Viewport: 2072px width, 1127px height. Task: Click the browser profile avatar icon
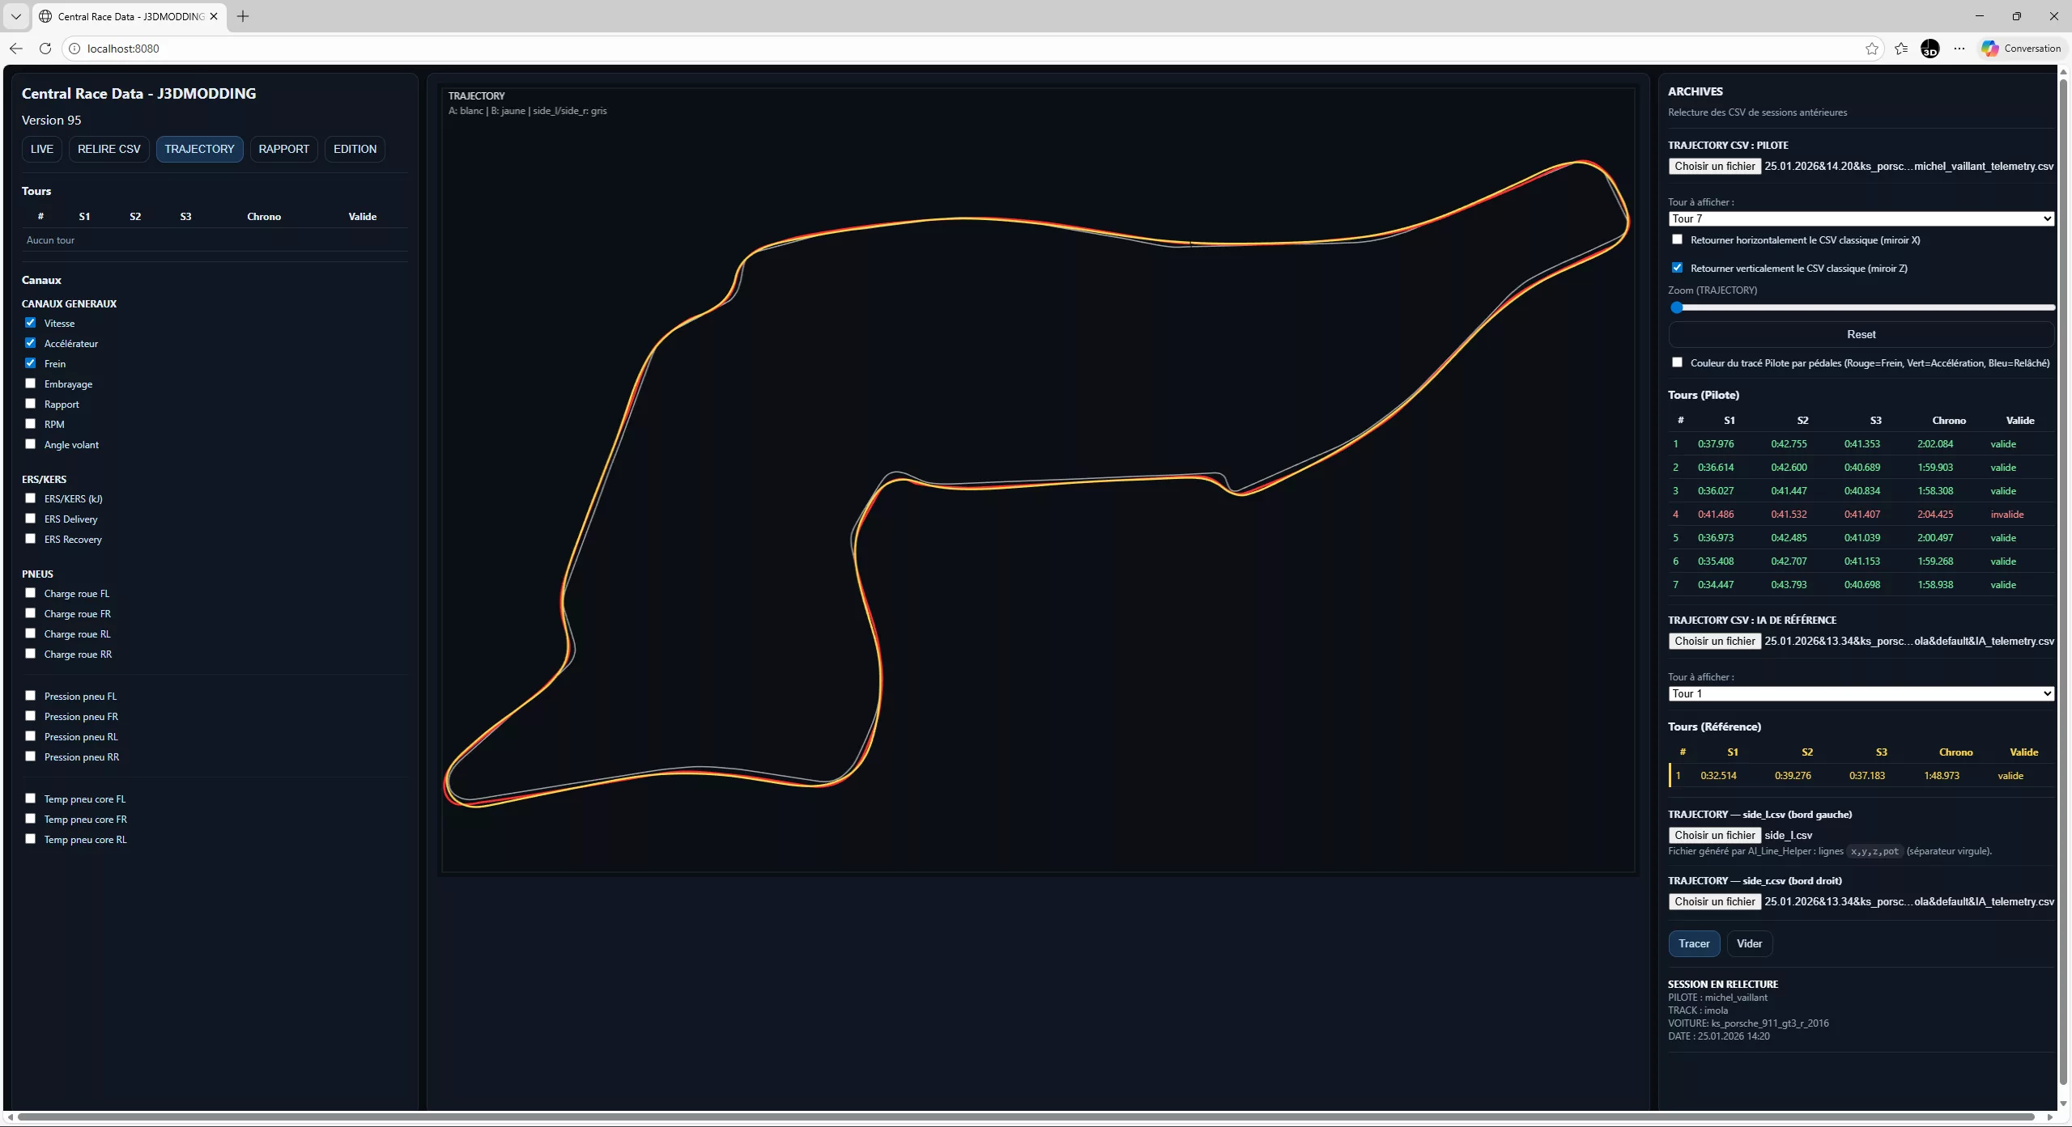(x=1930, y=49)
